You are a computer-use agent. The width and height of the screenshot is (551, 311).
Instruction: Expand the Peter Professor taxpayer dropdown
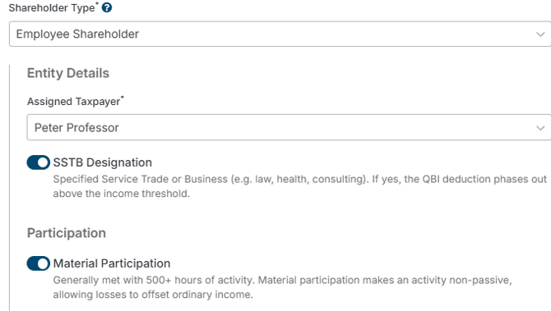click(x=289, y=127)
